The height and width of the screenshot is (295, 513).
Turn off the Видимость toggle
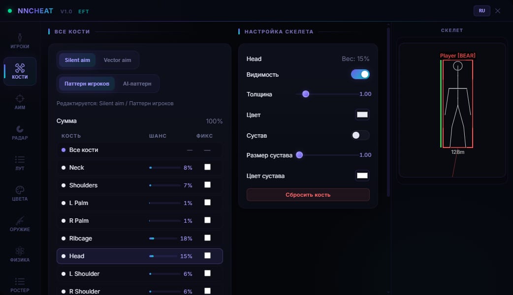tap(360, 74)
